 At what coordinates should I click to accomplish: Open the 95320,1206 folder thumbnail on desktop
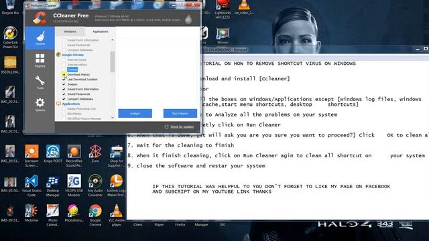[x=11, y=64]
